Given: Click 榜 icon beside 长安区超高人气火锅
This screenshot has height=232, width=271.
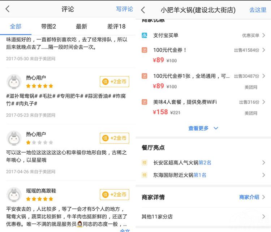Looking at the screenshot, I should click(x=145, y=163).
